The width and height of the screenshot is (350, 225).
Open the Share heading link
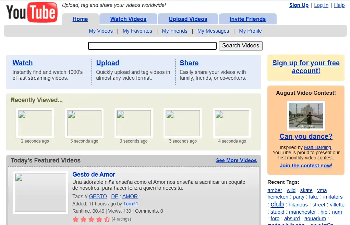[x=189, y=63]
